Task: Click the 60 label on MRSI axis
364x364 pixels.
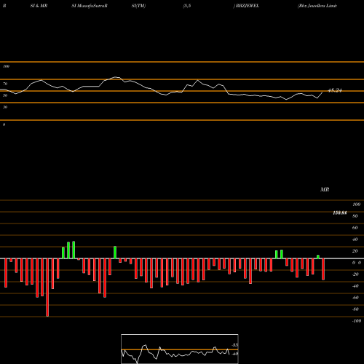Action: coord(355,228)
